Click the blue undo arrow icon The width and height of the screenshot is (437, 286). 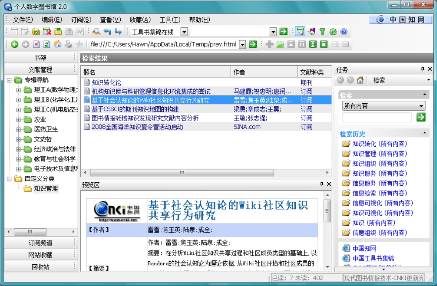click(107, 32)
